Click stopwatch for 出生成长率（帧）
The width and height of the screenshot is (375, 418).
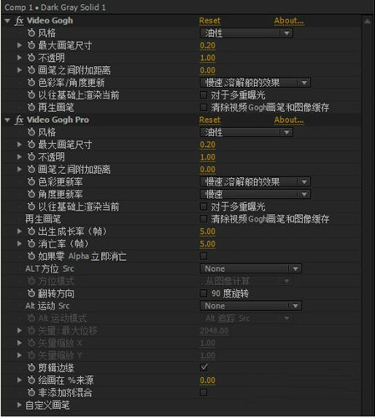(x=31, y=232)
